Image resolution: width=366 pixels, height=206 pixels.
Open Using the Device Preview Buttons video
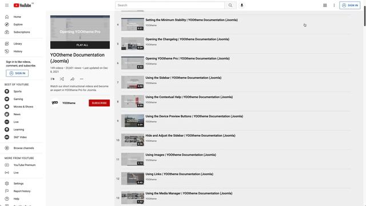[x=194, y=116]
